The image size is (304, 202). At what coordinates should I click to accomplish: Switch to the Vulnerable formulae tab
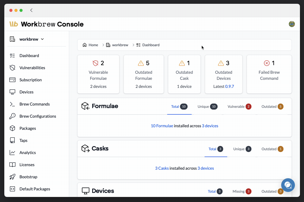239,107
